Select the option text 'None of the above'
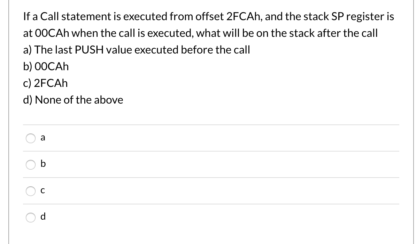 tap(73, 100)
